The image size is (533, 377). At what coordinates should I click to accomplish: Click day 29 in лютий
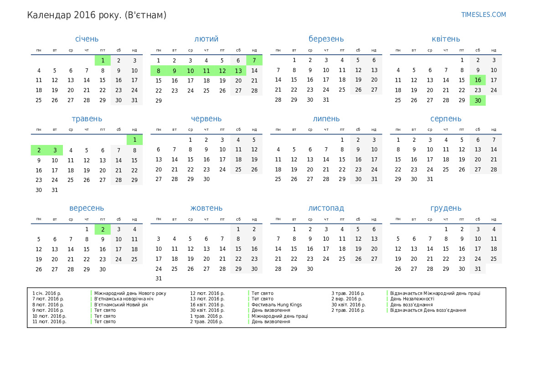(x=158, y=101)
